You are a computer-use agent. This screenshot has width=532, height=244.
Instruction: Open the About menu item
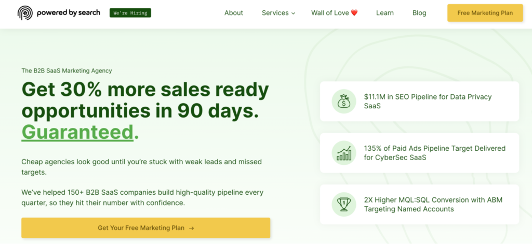pos(234,13)
